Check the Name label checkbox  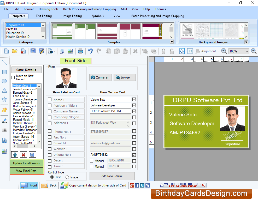tap(50, 99)
